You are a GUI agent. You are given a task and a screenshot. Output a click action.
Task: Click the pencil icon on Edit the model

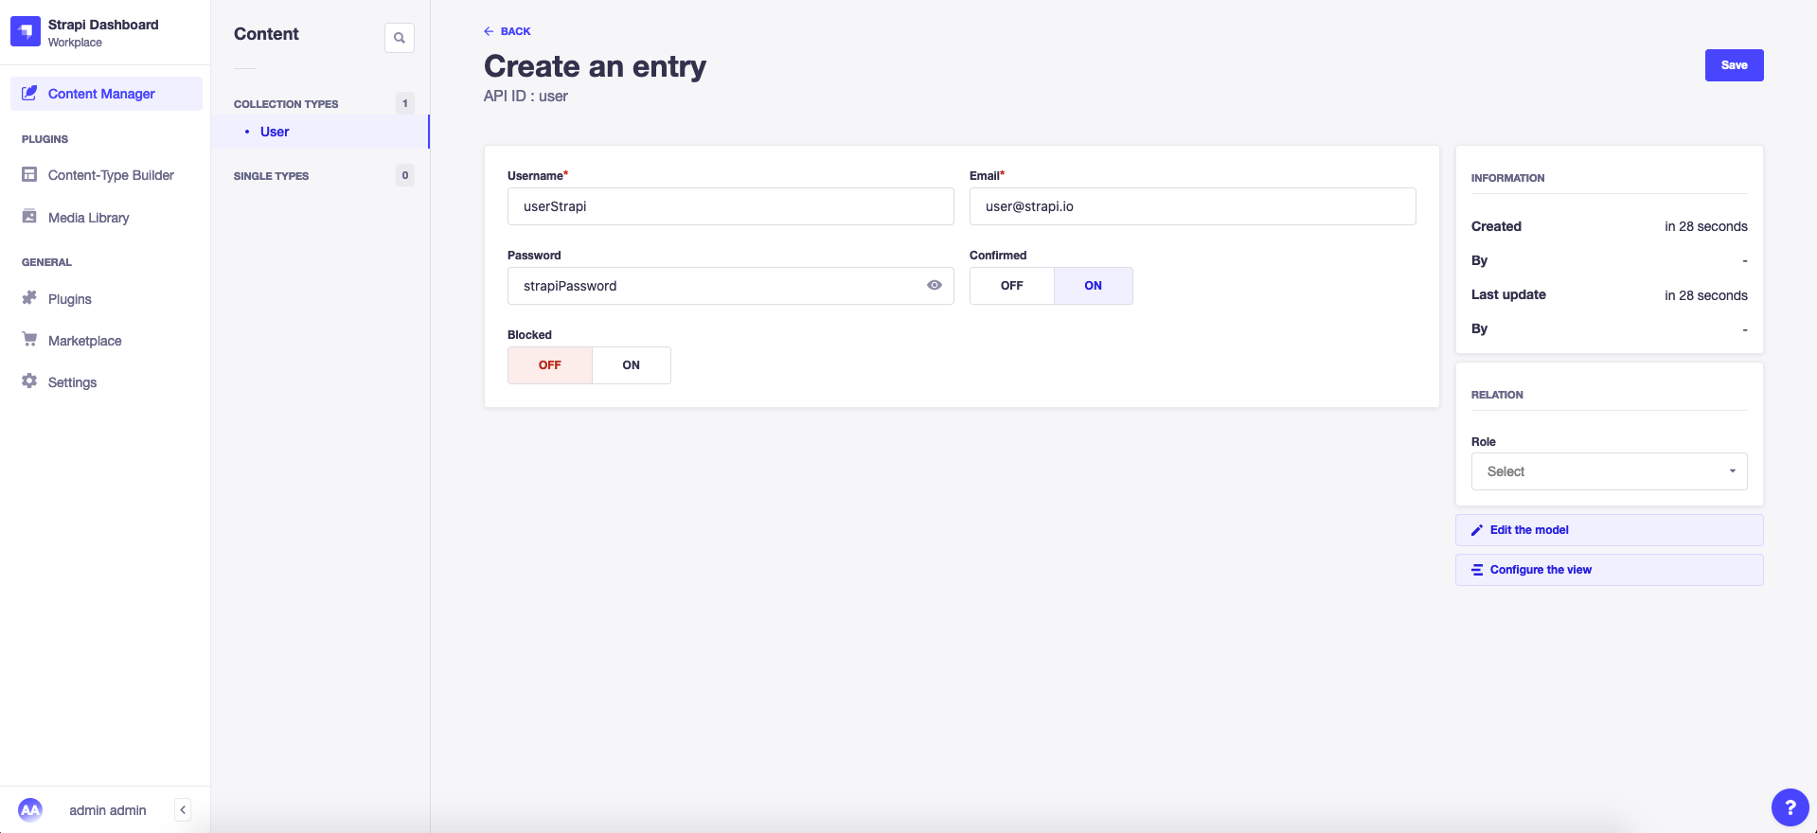(1477, 530)
